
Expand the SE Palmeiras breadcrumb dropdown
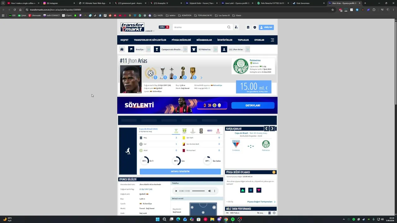(215, 50)
